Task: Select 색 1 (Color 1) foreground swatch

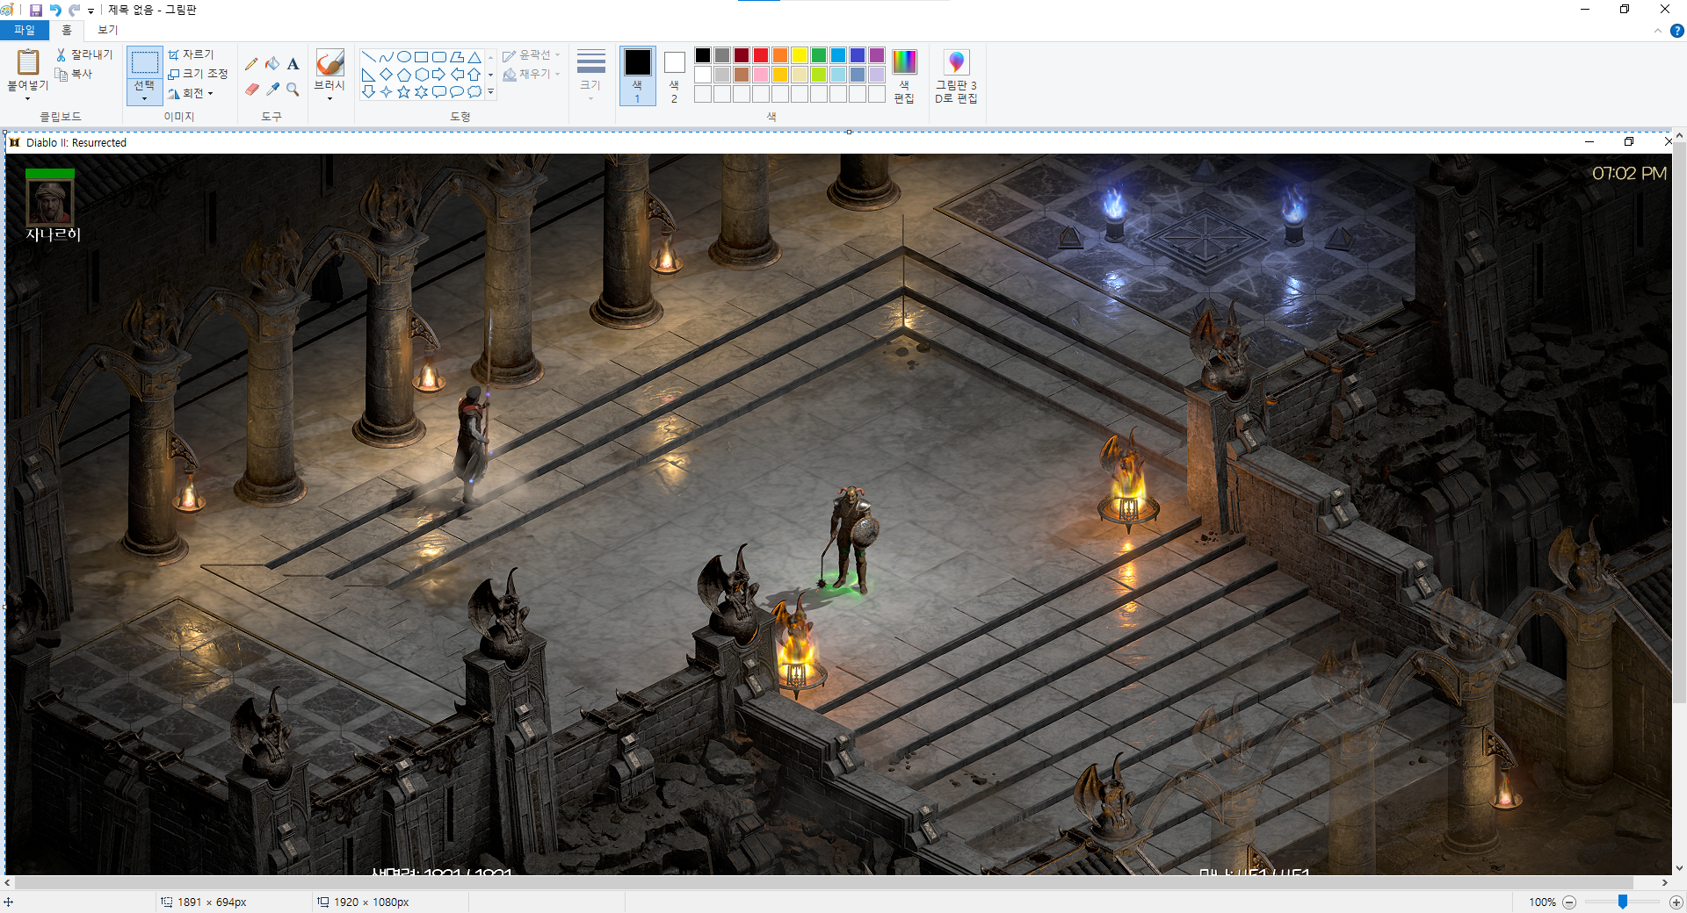Action: pyautogui.click(x=638, y=75)
